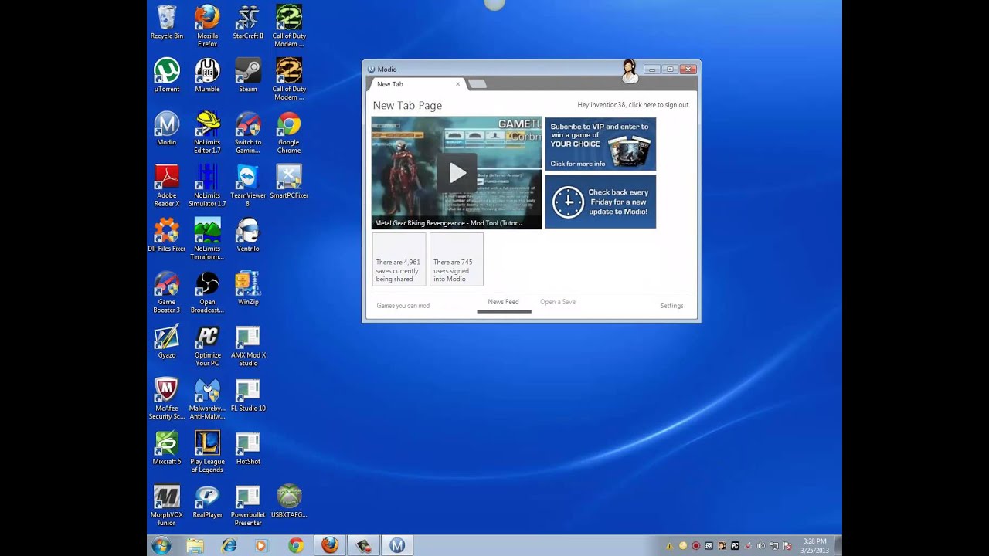Open the Windows Start menu
The image size is (989, 556).
click(162, 545)
